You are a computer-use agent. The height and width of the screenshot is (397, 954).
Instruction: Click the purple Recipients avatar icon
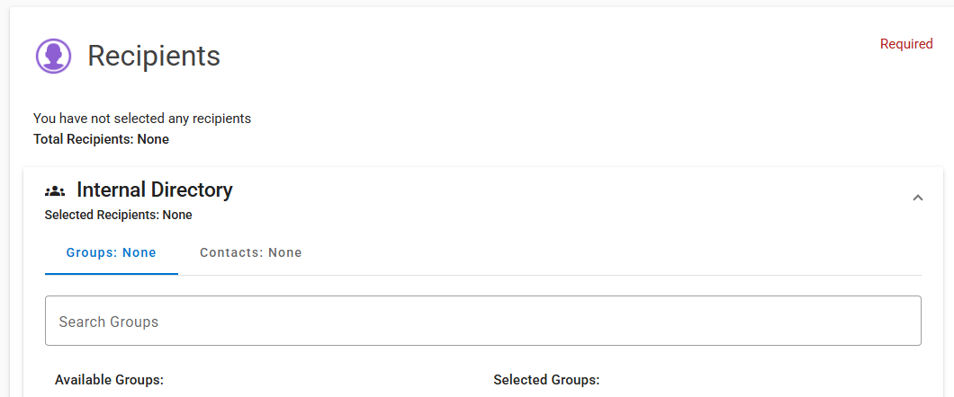(x=53, y=56)
